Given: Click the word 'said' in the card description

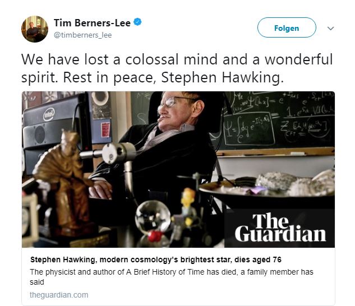Looking at the screenshot, I should (x=37, y=282).
